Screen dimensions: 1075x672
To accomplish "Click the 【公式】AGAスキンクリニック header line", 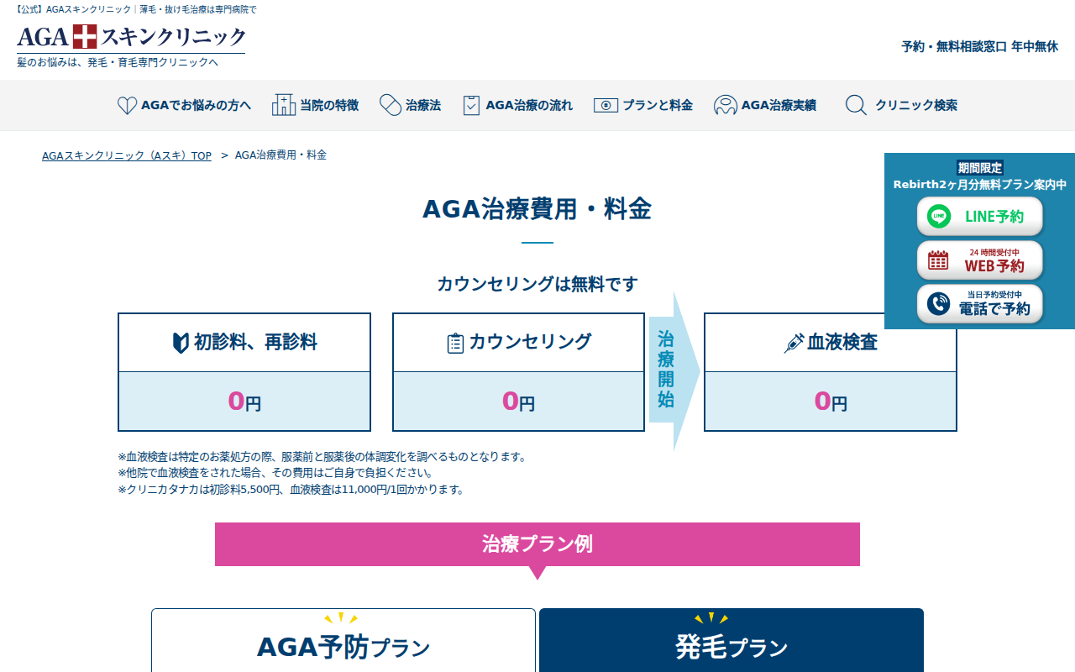I will click(135, 9).
